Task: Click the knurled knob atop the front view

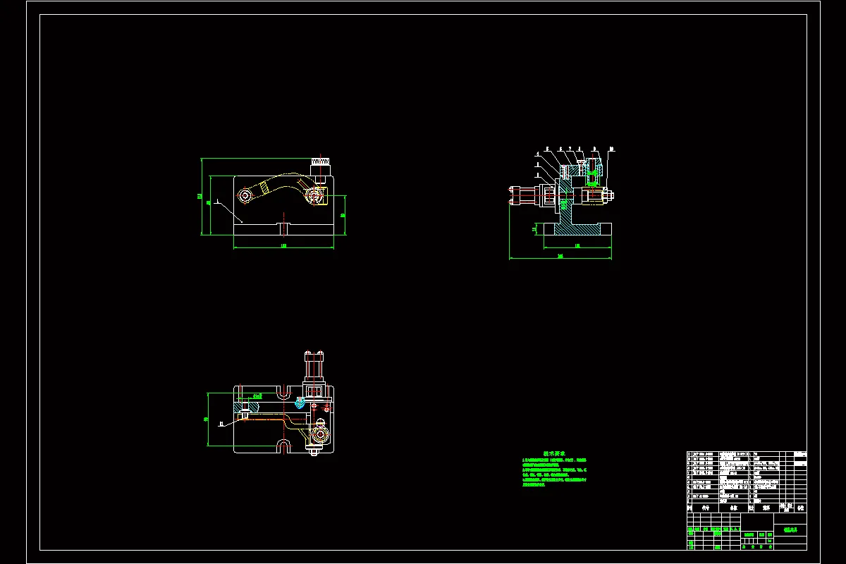Action: click(319, 162)
